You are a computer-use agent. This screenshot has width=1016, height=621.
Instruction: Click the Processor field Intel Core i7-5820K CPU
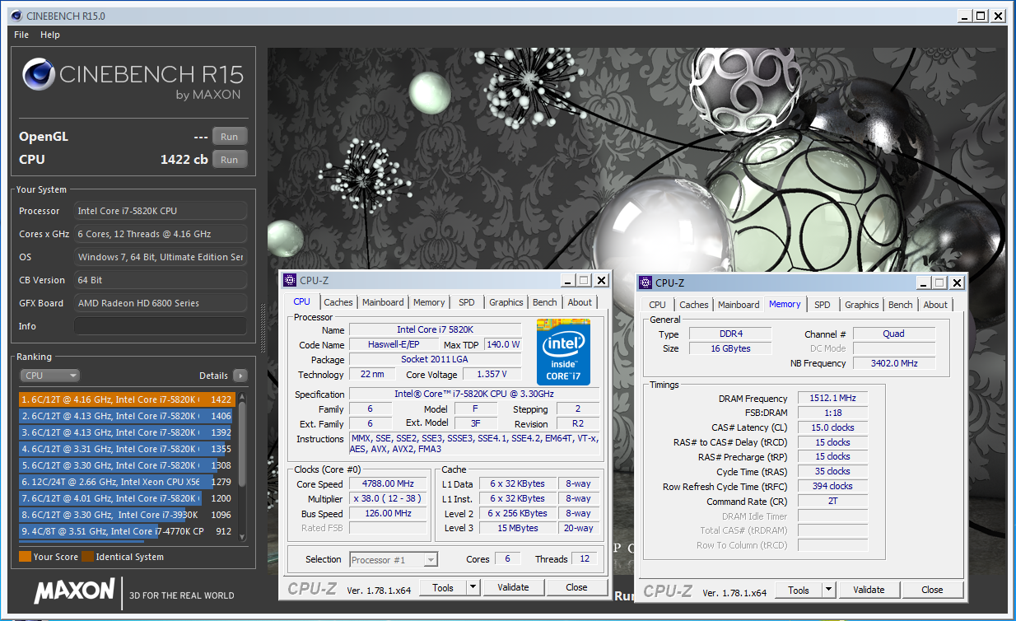tap(161, 211)
